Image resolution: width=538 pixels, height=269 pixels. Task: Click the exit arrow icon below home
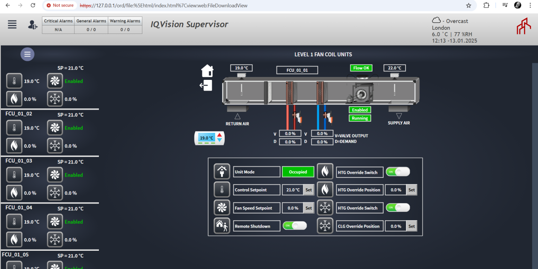pos(206,85)
